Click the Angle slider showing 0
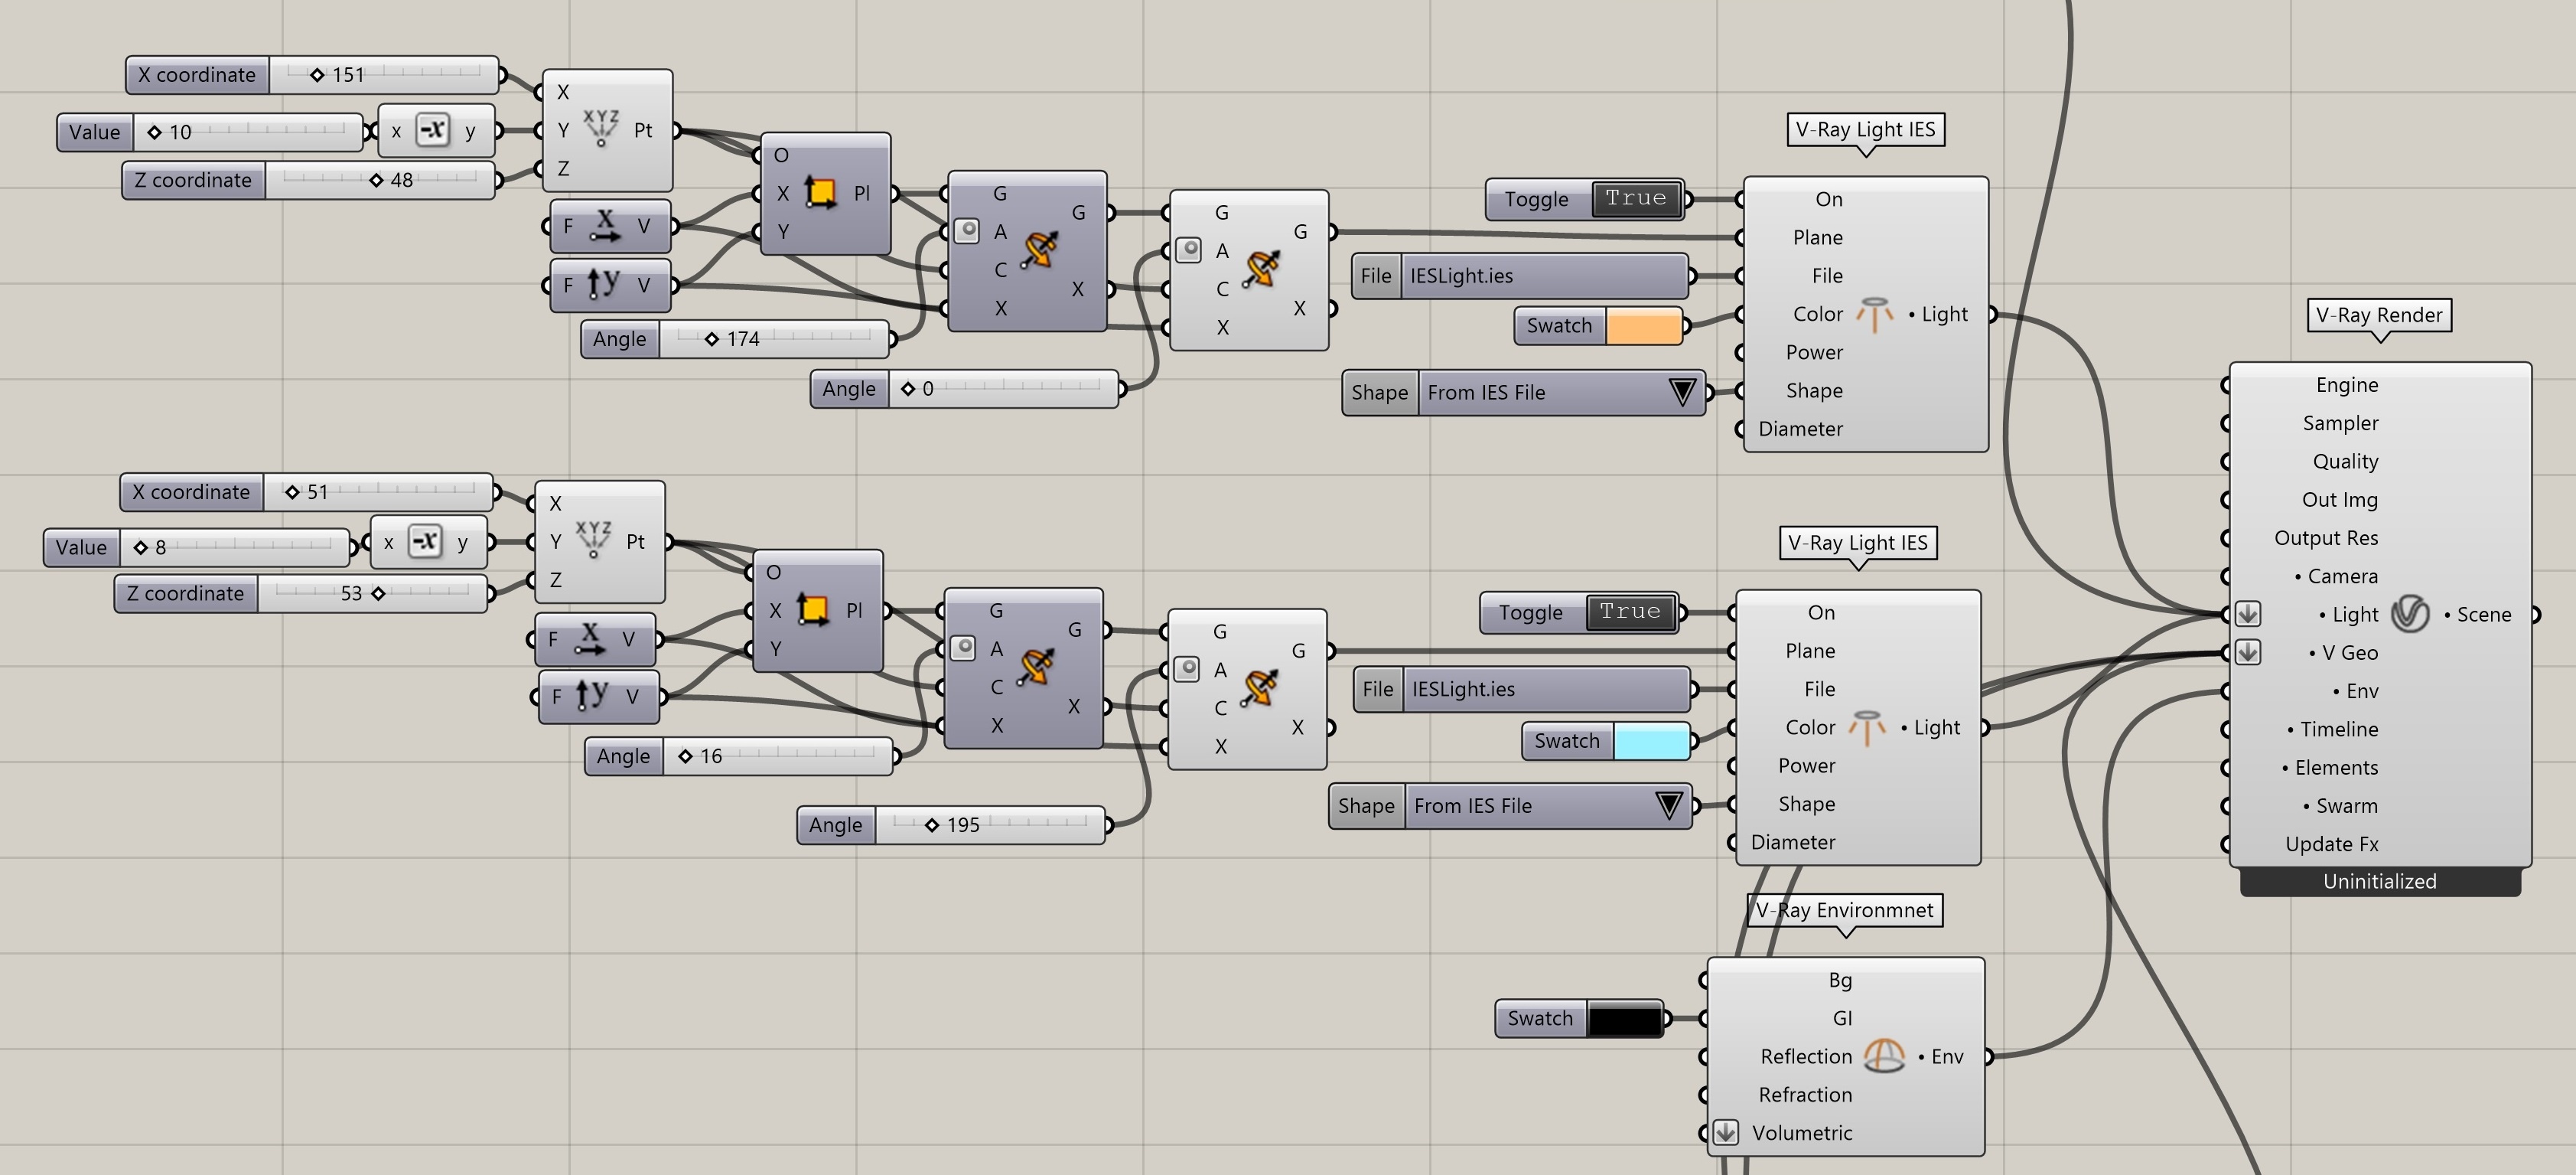This screenshot has height=1175, width=2576. pos(1002,388)
